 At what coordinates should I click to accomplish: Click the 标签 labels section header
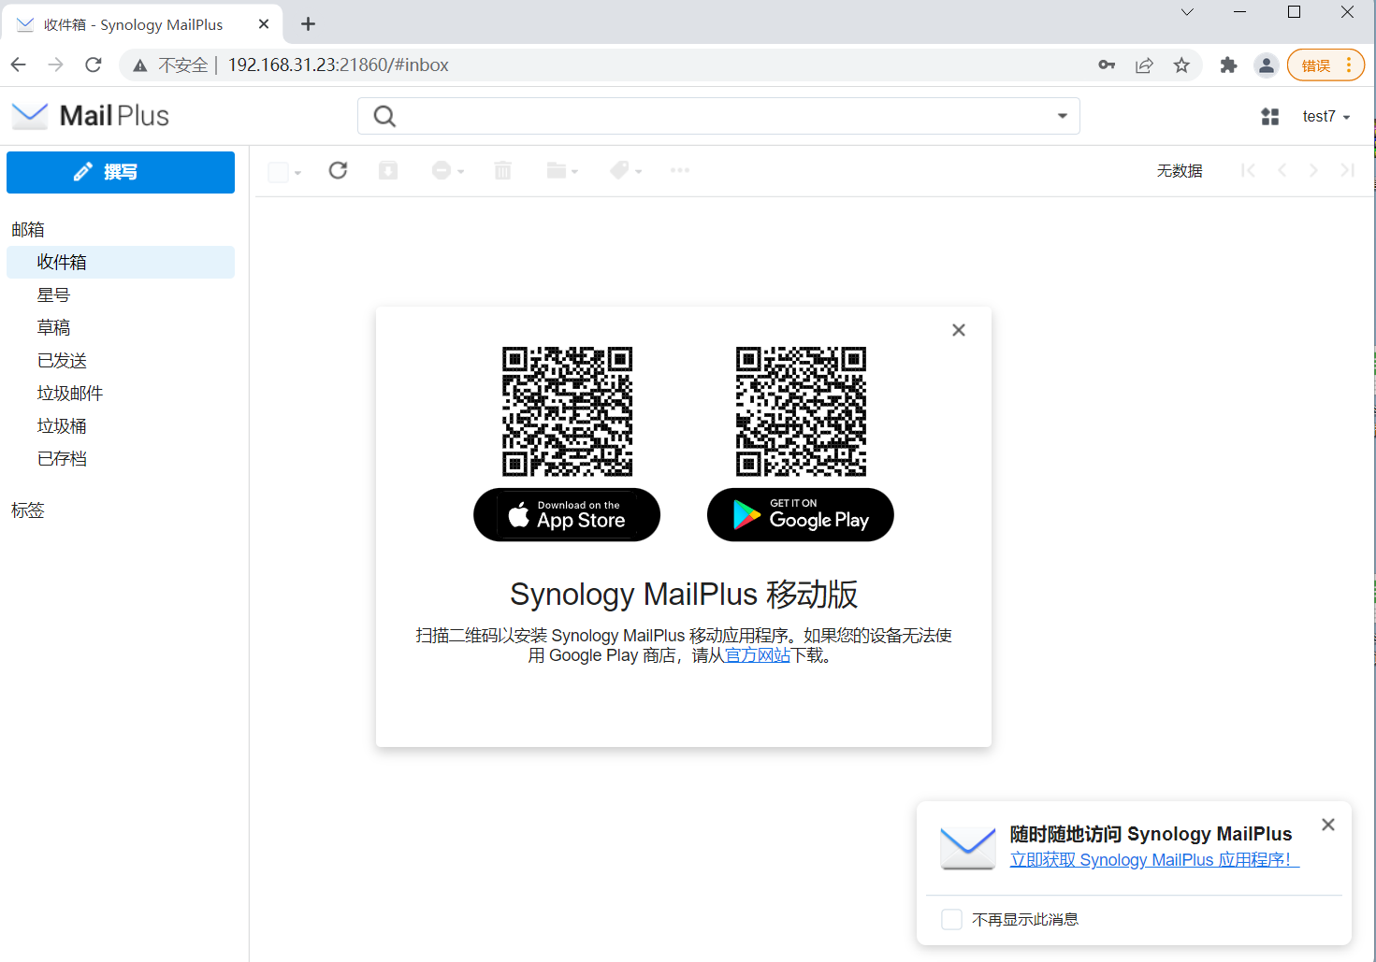28,510
